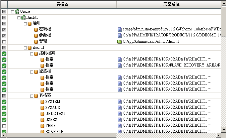Click the 表格區 node cylinder icon
Image resolution: width=226 pixels, height=138 pixels.
click(x=36, y=96)
